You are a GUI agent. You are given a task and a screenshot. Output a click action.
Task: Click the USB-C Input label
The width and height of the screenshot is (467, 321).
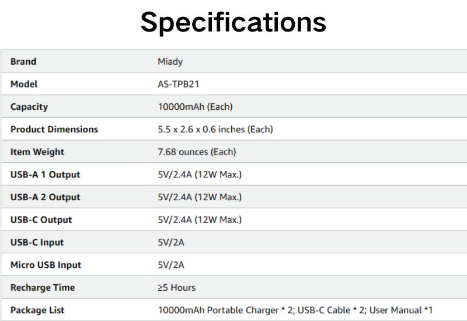click(37, 242)
